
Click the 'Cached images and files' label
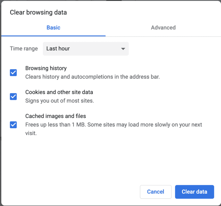(x=56, y=116)
